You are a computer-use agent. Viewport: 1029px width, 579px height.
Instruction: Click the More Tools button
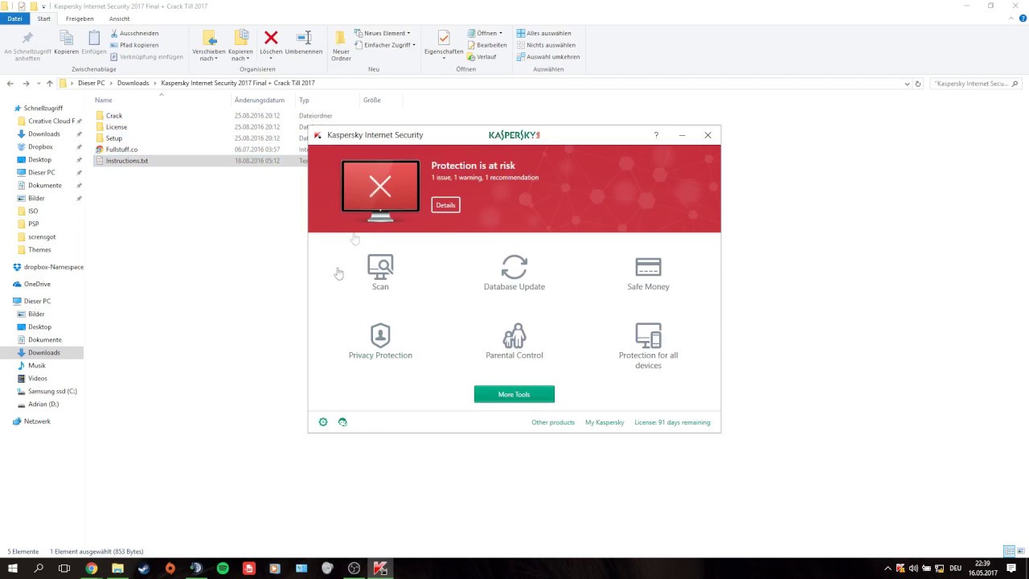click(514, 394)
